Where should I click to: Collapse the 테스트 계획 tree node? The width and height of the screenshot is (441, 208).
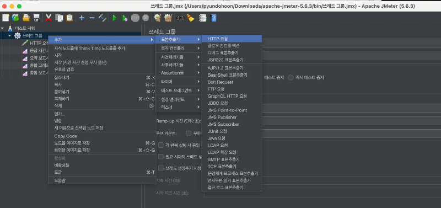[3, 28]
